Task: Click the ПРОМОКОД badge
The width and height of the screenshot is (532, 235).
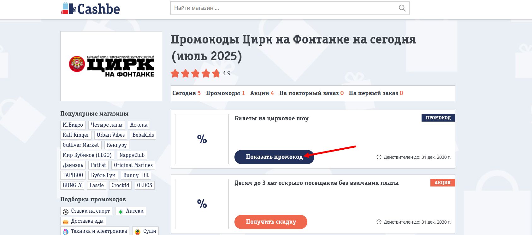Action: click(x=438, y=118)
